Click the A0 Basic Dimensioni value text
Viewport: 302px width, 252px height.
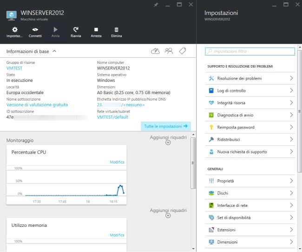(x=133, y=93)
